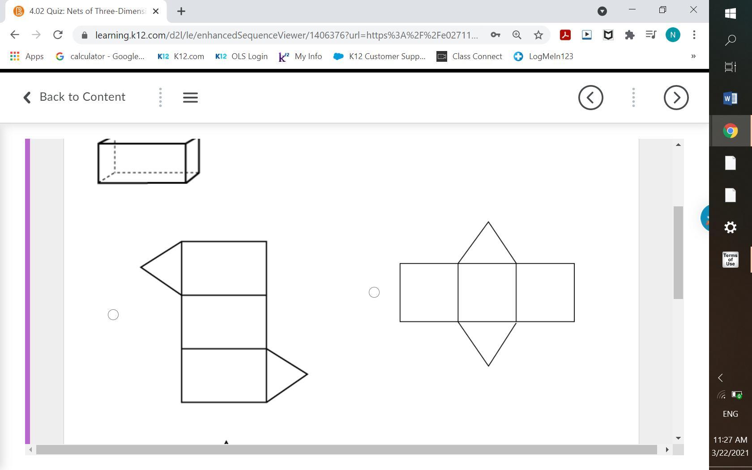Open the Adobe Acrobat extension icon
The height and width of the screenshot is (470, 752).
[x=565, y=35]
